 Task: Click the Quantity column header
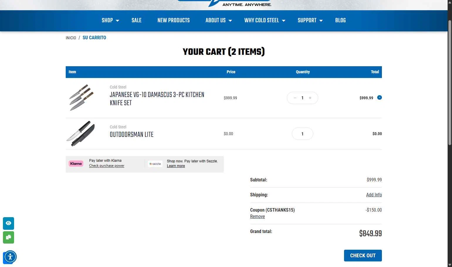coord(303,72)
